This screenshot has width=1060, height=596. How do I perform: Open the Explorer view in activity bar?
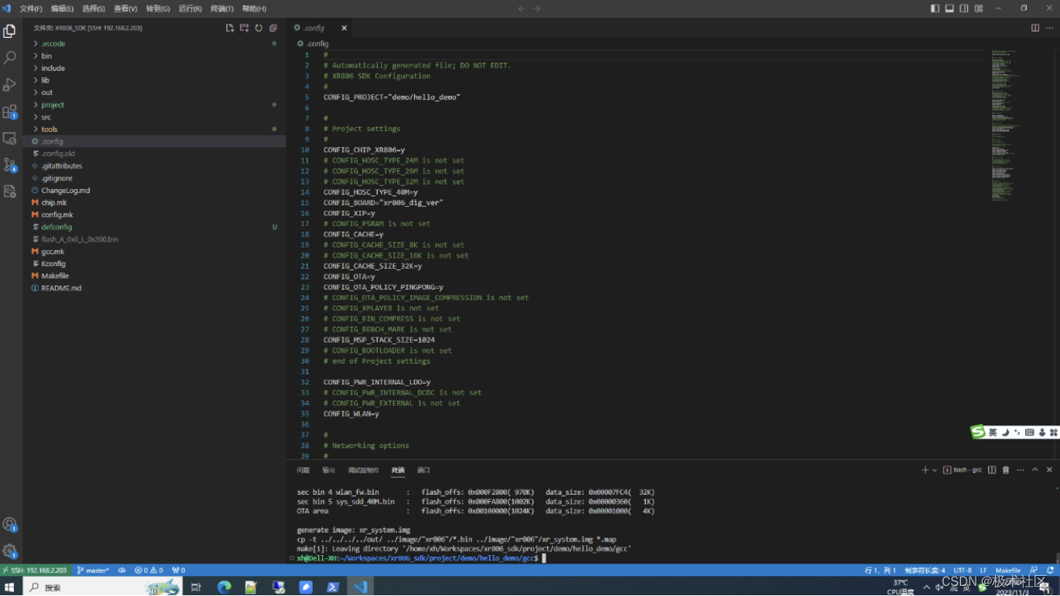point(10,31)
